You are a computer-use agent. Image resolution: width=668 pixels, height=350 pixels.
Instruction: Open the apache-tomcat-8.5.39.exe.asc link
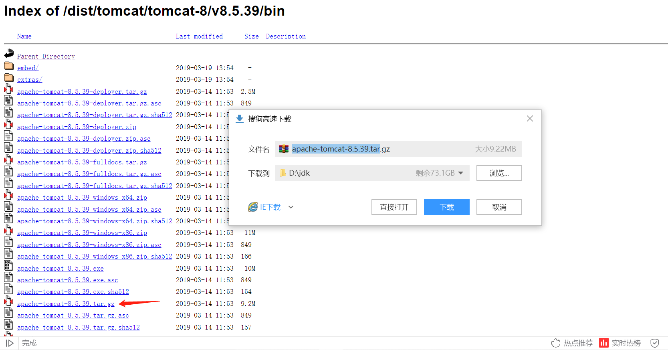tap(68, 280)
